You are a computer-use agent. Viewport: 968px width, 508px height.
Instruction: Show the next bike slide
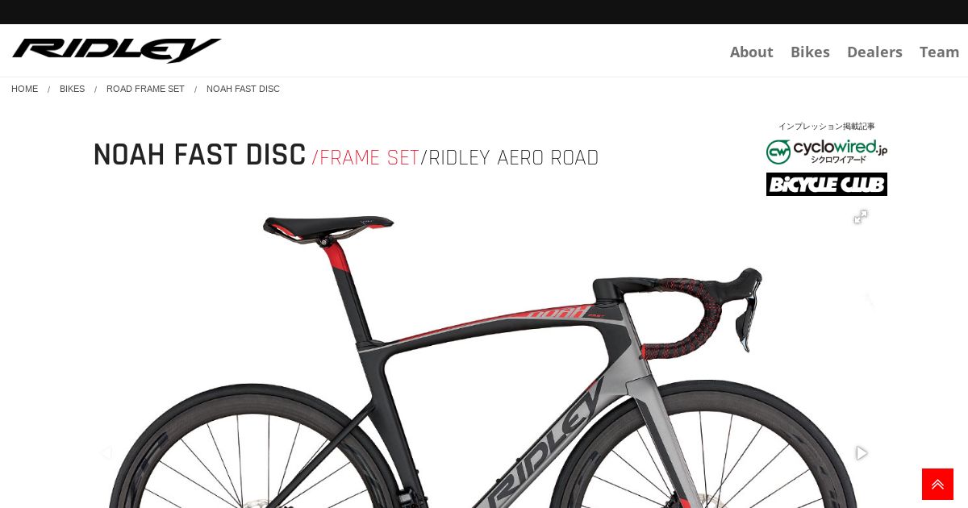[862, 453]
